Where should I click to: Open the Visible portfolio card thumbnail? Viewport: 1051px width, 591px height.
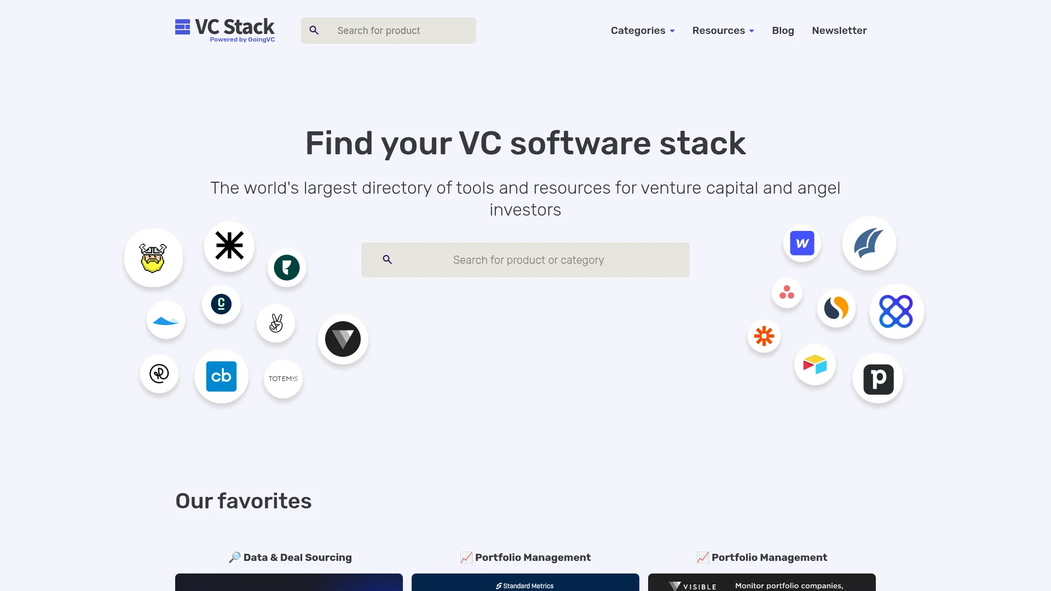(x=762, y=582)
